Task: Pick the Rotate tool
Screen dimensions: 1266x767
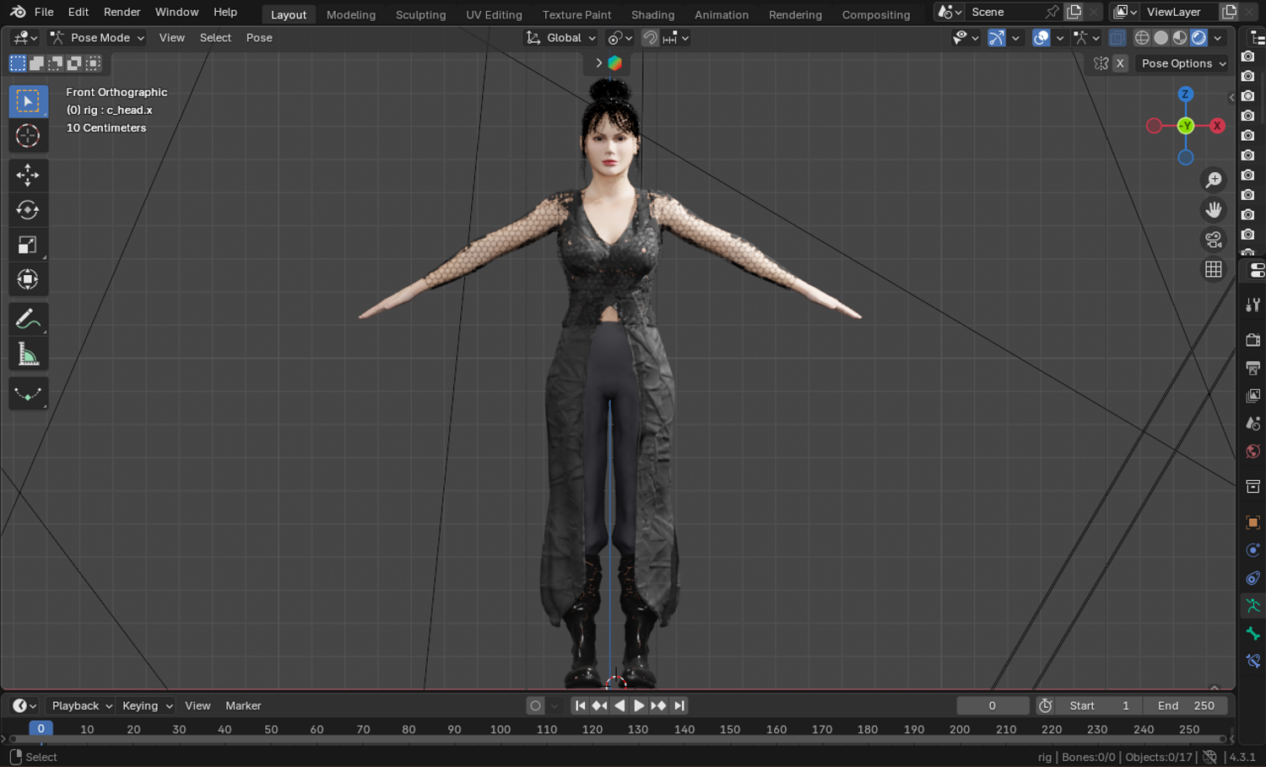Action: 28,210
